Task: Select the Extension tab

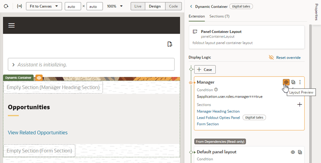Action: pyautogui.click(x=197, y=16)
